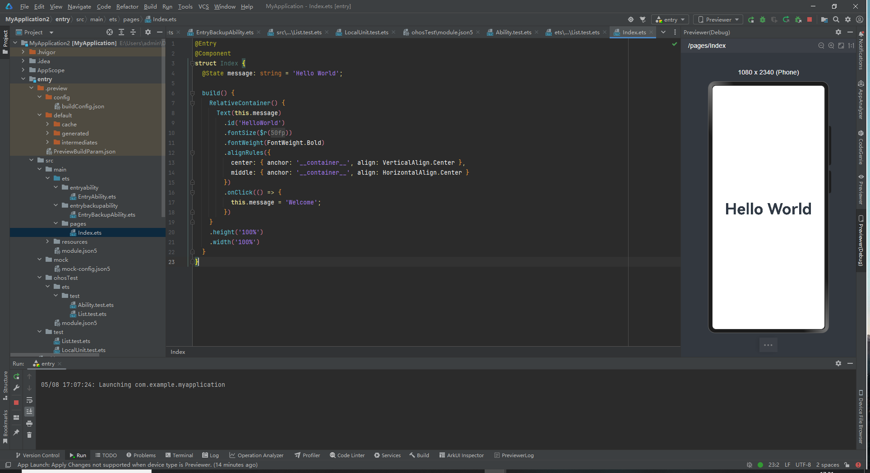Viewport: 870px width, 473px height.
Task: Open Profiler tool window
Action: pyautogui.click(x=307, y=455)
